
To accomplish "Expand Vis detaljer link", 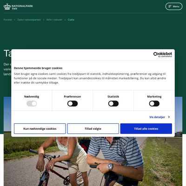I will [157, 117].
